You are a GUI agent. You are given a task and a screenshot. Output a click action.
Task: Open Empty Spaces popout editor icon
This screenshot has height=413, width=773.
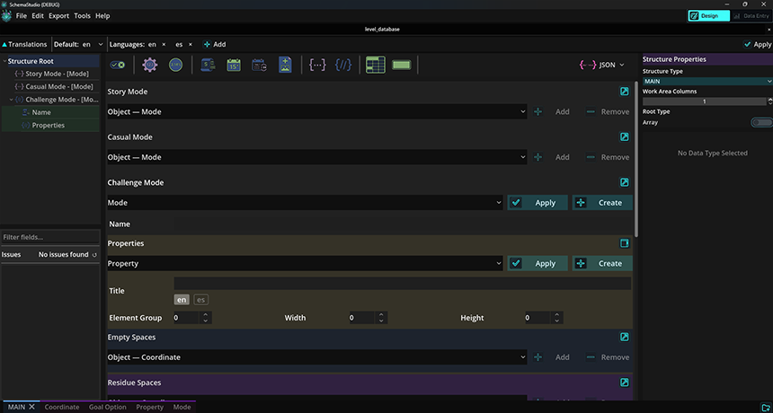click(624, 337)
